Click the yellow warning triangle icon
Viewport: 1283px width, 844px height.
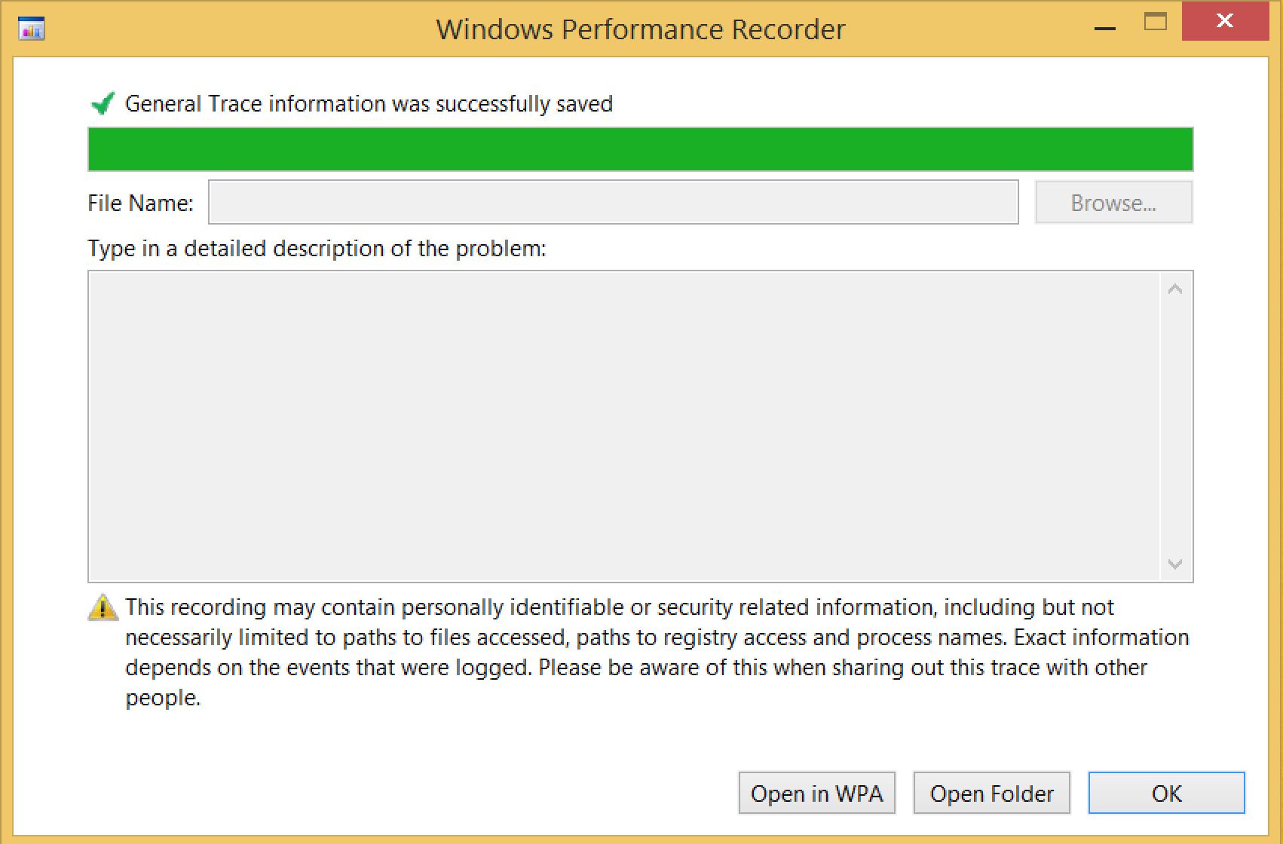point(103,607)
